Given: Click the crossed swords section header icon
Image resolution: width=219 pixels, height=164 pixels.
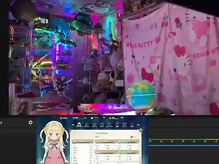Looking at the screenshot, I should click(x=74, y=142).
